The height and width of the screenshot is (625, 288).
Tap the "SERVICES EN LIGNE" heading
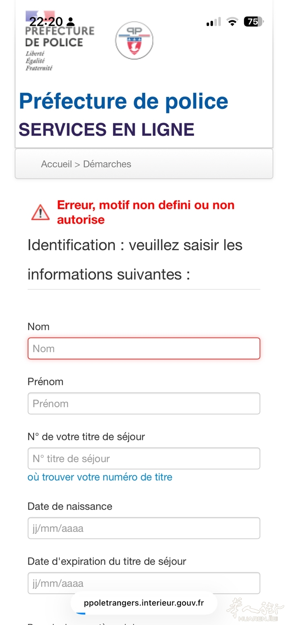[x=106, y=130]
